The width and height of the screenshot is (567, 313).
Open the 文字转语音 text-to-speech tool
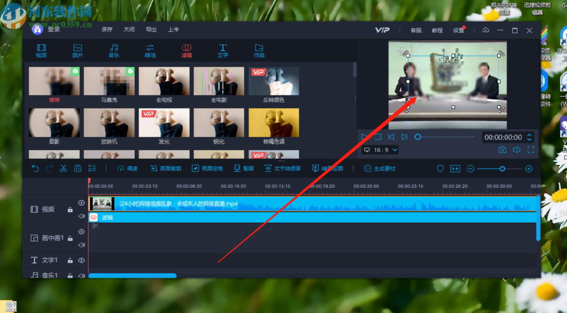[283, 168]
